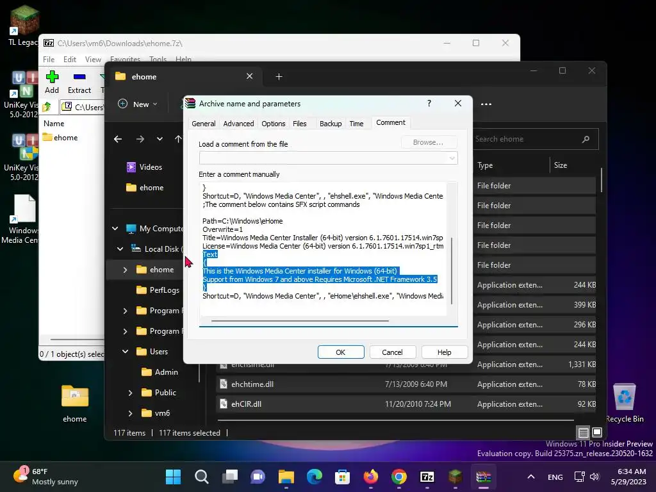656x492 pixels.
Task: Open taskbar Search
Action: 202,477
